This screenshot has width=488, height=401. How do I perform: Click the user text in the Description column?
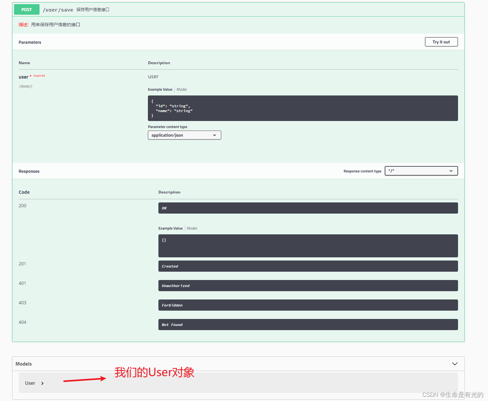(x=153, y=77)
